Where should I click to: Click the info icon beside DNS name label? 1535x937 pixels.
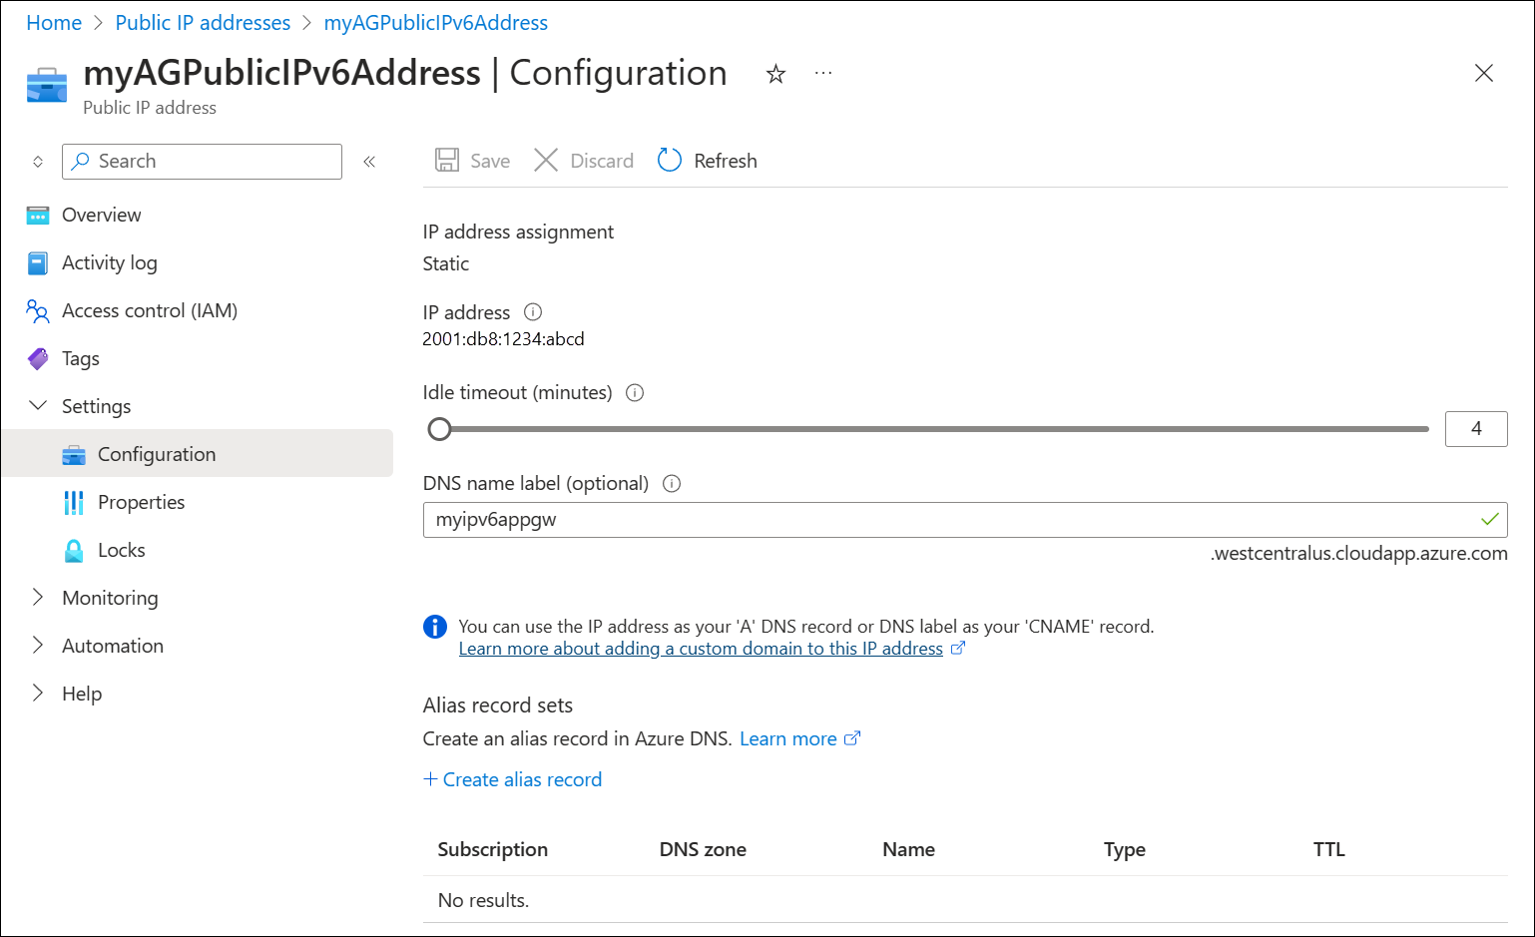tap(671, 483)
